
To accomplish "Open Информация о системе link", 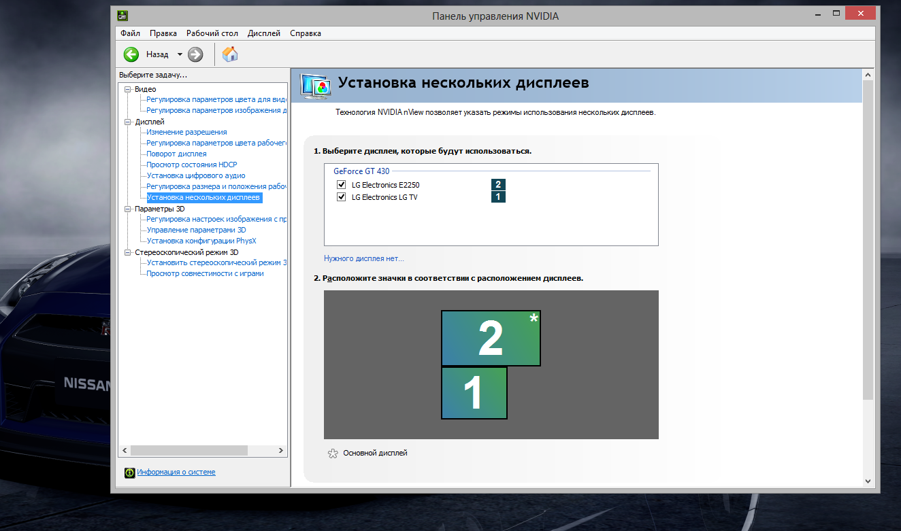I will (176, 472).
